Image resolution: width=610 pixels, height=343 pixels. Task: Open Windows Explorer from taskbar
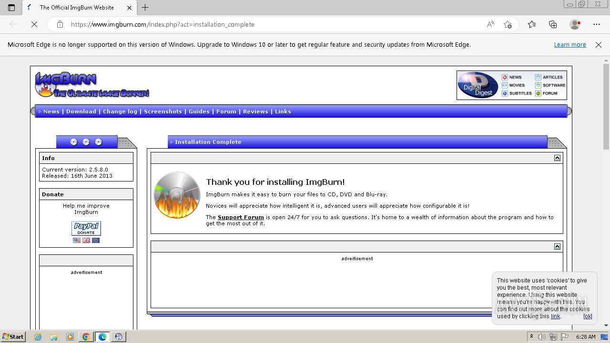(54, 337)
